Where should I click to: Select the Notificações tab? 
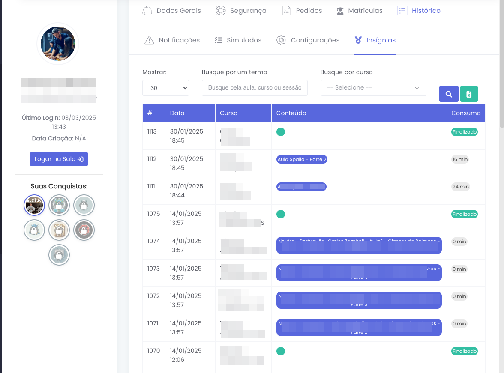[172, 40]
